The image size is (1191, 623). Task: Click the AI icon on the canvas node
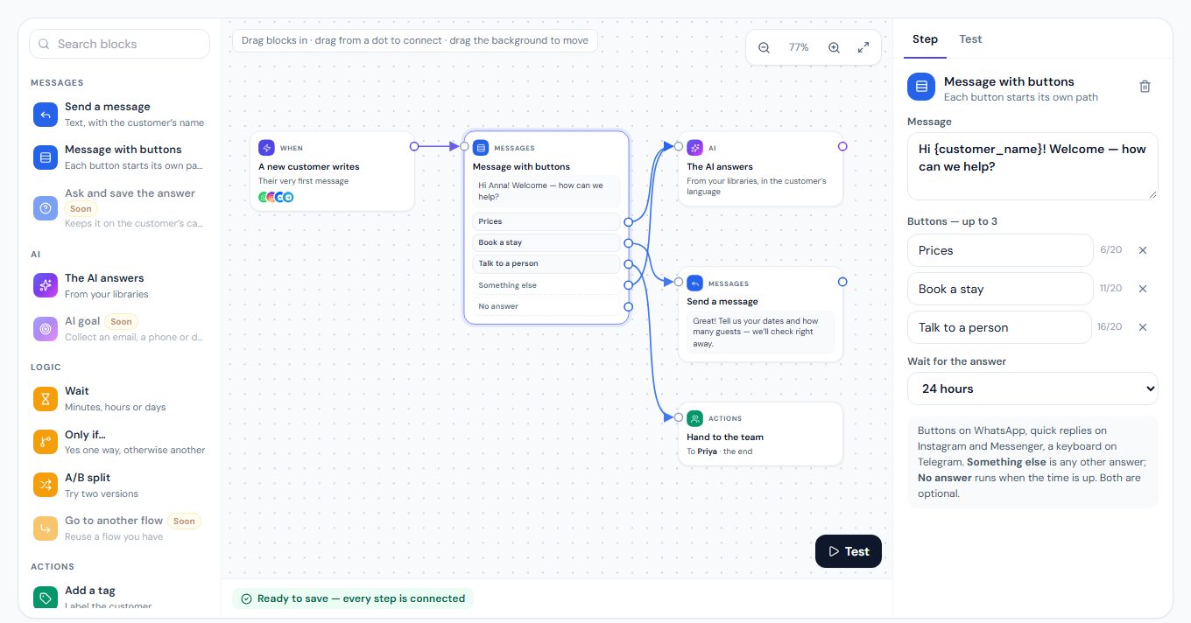[x=694, y=148]
